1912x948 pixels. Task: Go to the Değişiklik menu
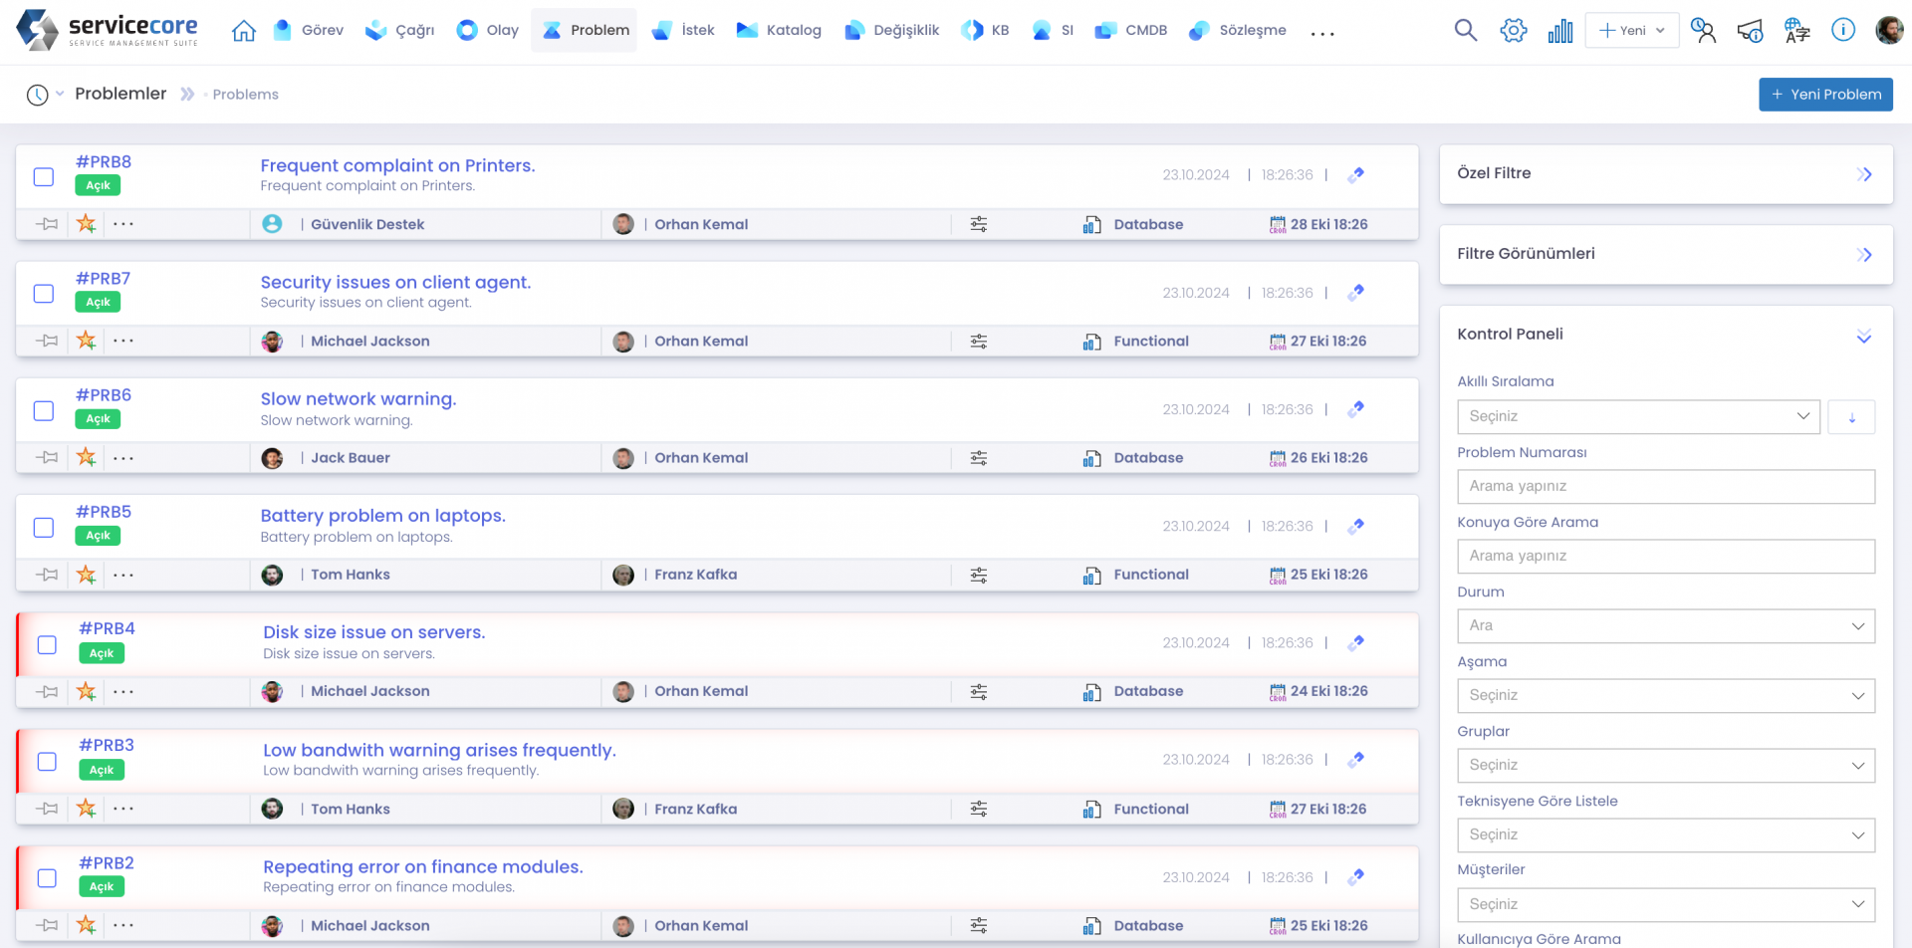click(891, 31)
